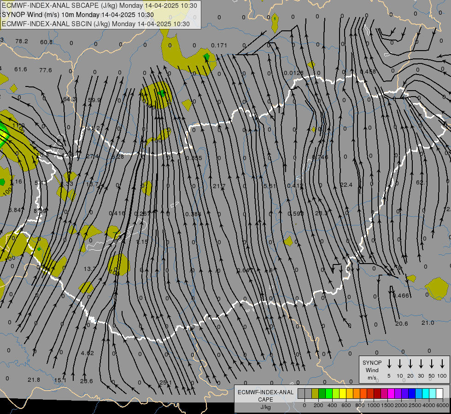Click the 1000 tick on CAPE scale
The image size is (451, 414).
373,405
